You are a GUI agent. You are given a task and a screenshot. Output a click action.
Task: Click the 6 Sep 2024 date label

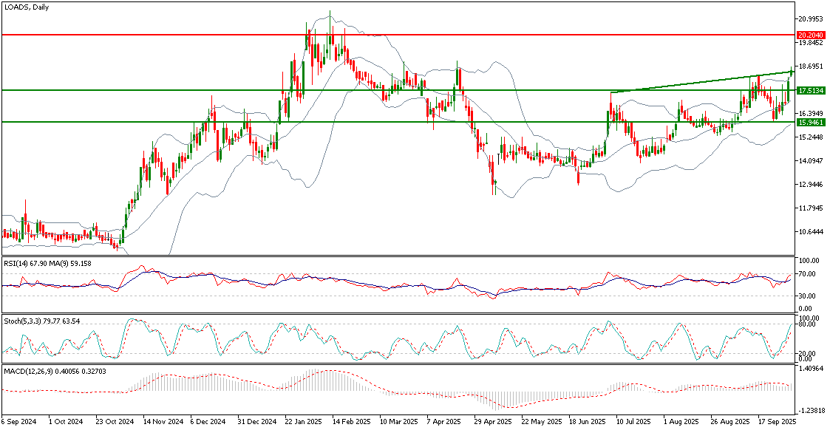[x=18, y=422]
